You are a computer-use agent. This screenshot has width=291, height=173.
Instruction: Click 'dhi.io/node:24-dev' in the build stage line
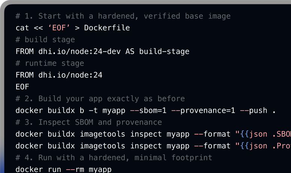click(80, 51)
